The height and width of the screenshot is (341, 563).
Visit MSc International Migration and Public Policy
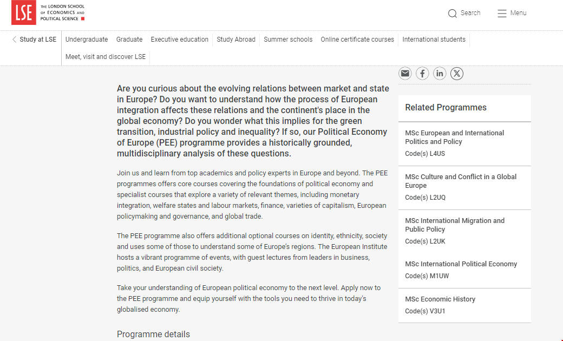pyautogui.click(x=455, y=225)
